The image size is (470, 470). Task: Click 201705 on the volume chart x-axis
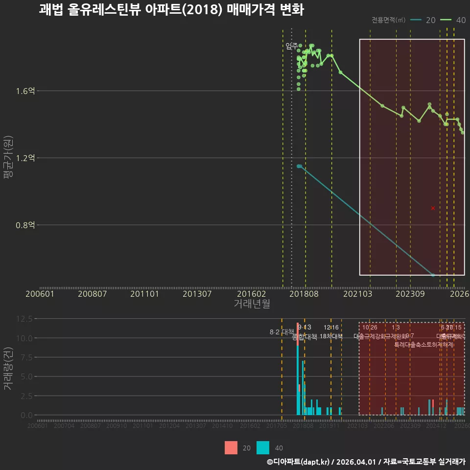click(x=276, y=425)
